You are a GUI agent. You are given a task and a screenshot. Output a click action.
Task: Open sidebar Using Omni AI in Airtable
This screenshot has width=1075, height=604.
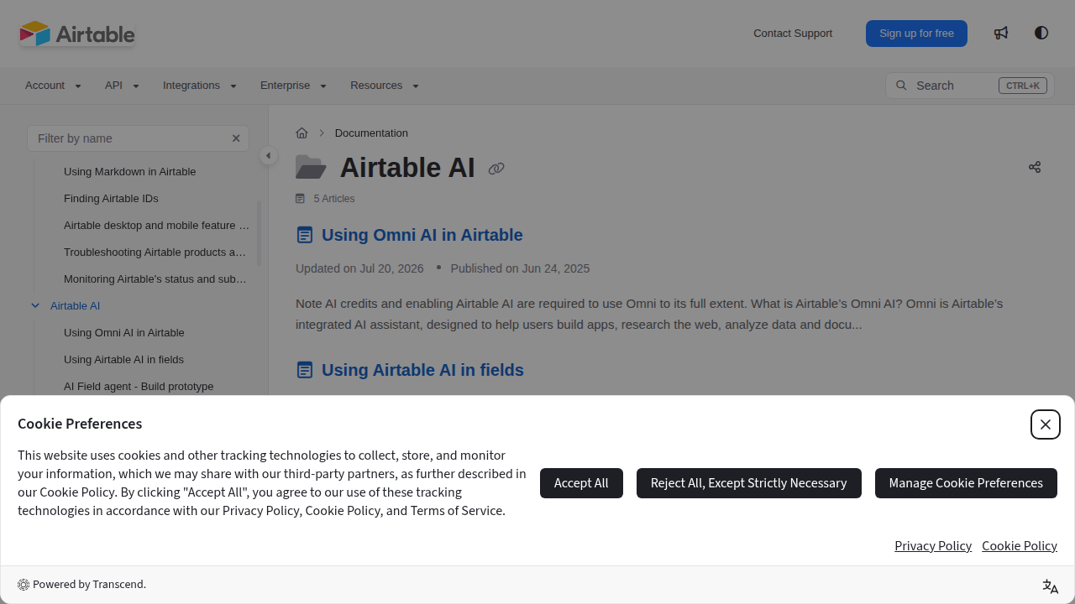(x=123, y=332)
